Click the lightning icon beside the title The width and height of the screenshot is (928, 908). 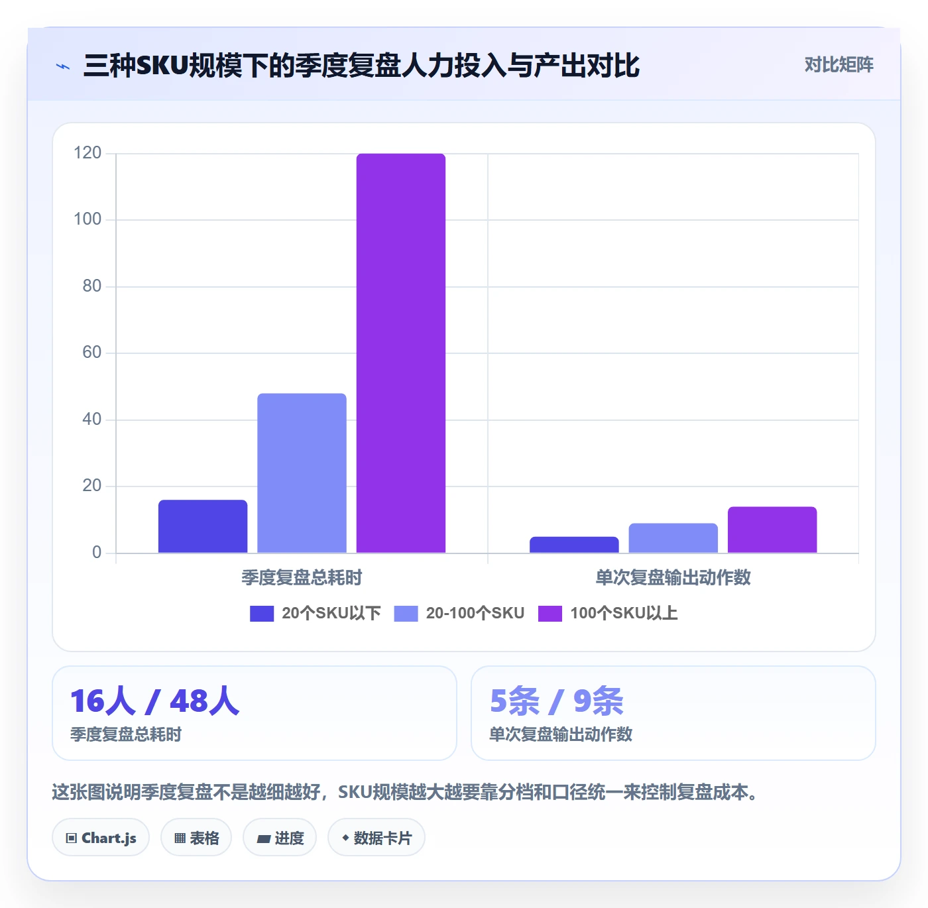[x=63, y=66]
